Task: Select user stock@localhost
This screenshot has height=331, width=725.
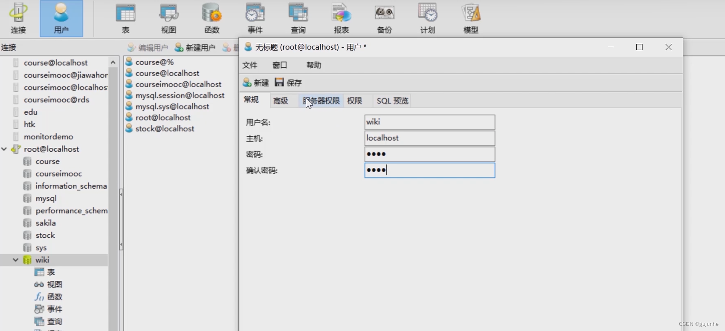Action: [165, 129]
